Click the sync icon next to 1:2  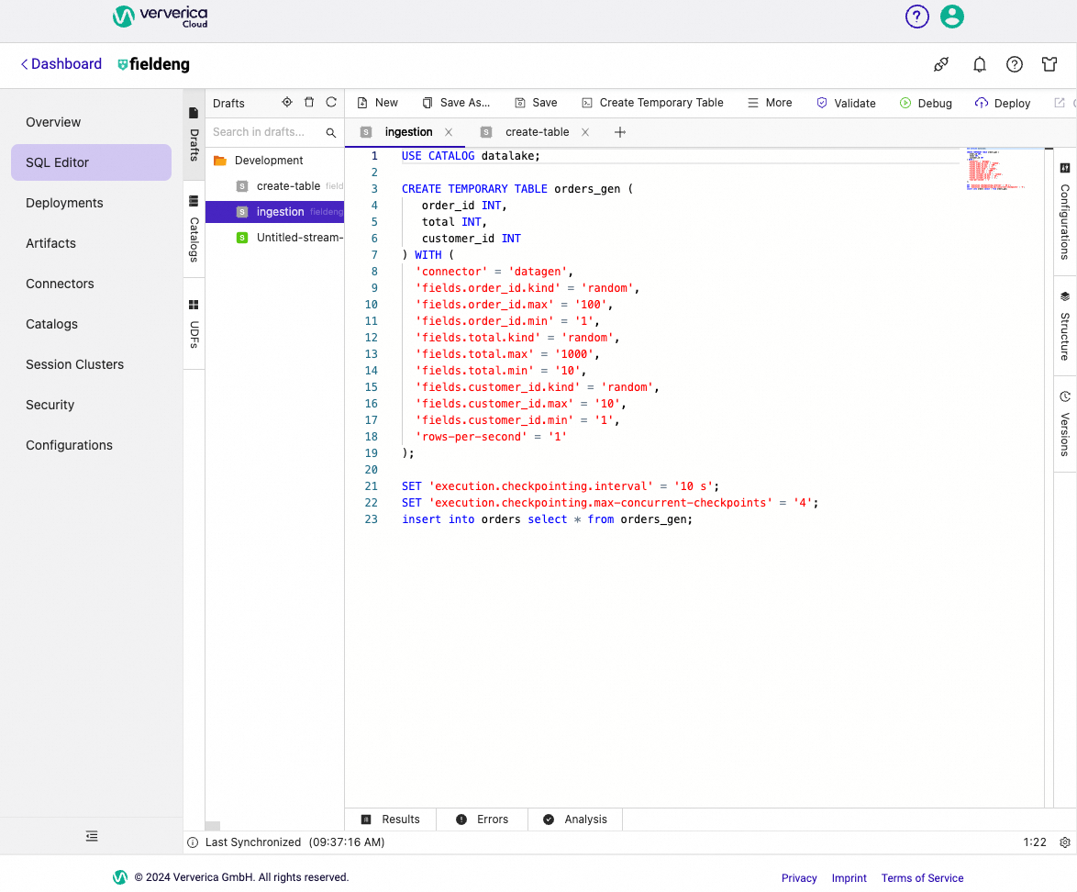click(1064, 842)
